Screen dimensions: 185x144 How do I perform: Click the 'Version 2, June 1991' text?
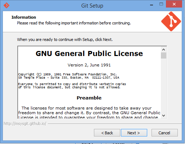89,65
